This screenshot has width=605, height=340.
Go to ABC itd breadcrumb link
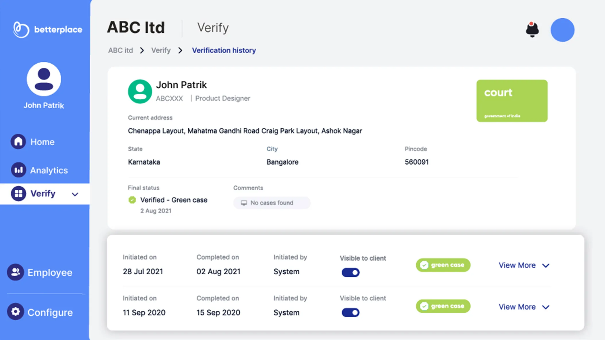[x=121, y=50]
